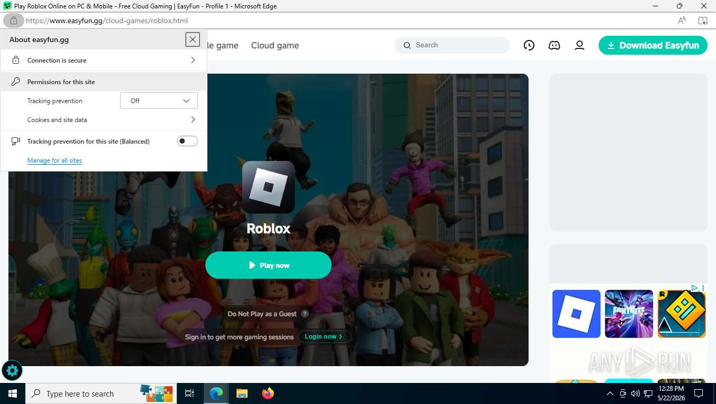
Task: Expand Connection is secure details
Action: 104,60
